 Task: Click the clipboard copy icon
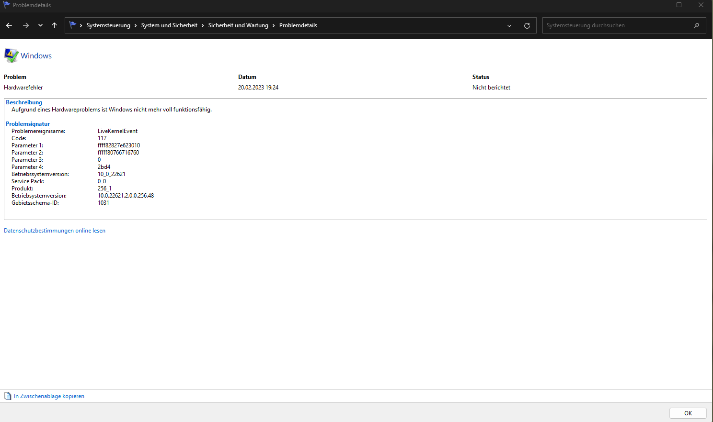(x=8, y=396)
